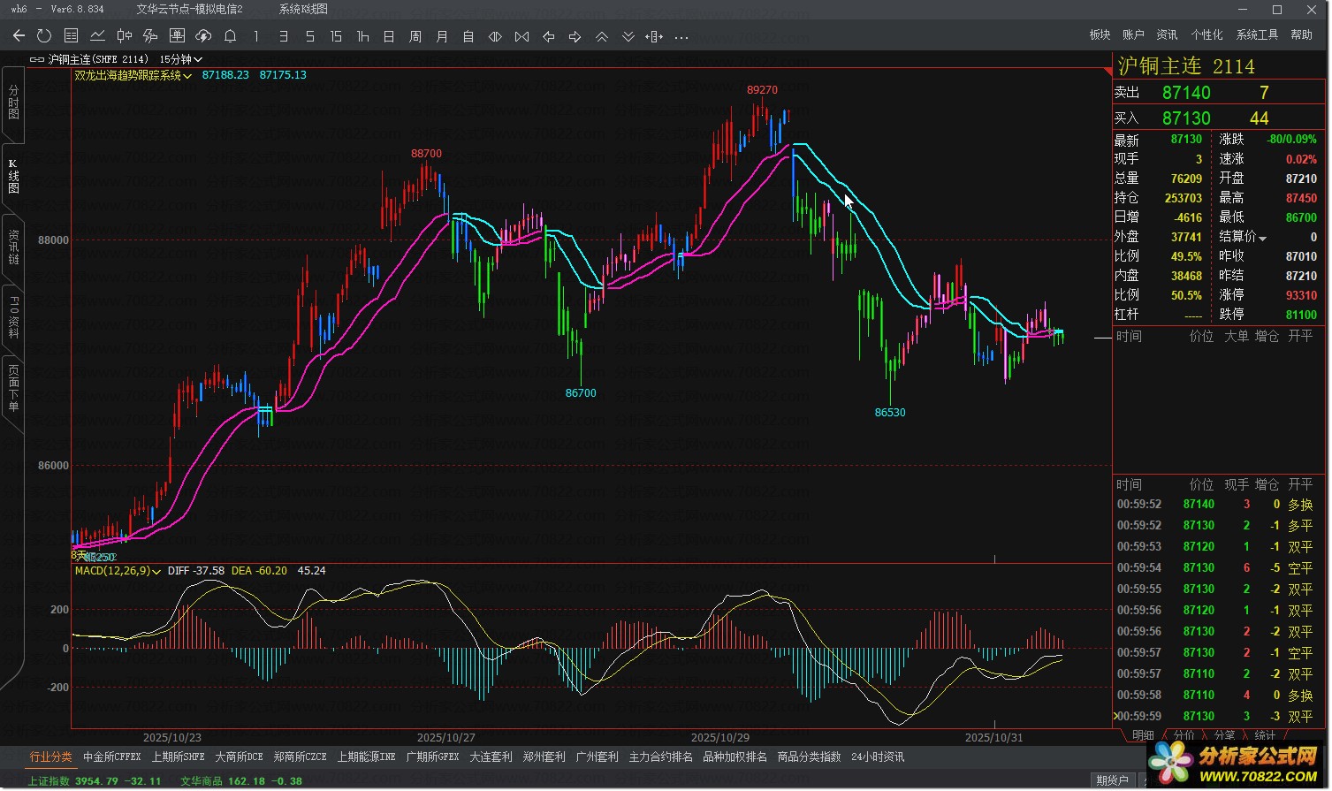
Task: Click the back arrow icon in toolbar
Action: point(19,36)
